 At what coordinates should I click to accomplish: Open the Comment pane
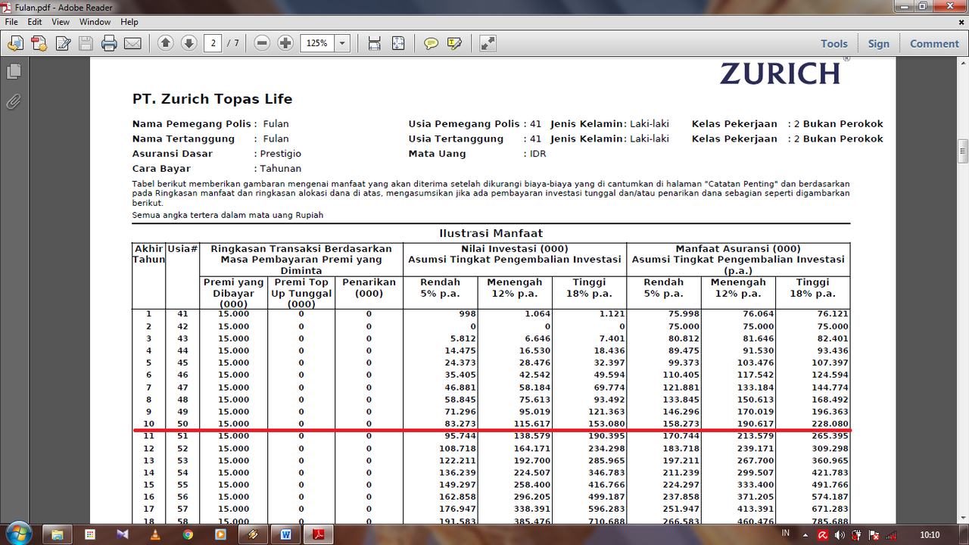tap(934, 44)
